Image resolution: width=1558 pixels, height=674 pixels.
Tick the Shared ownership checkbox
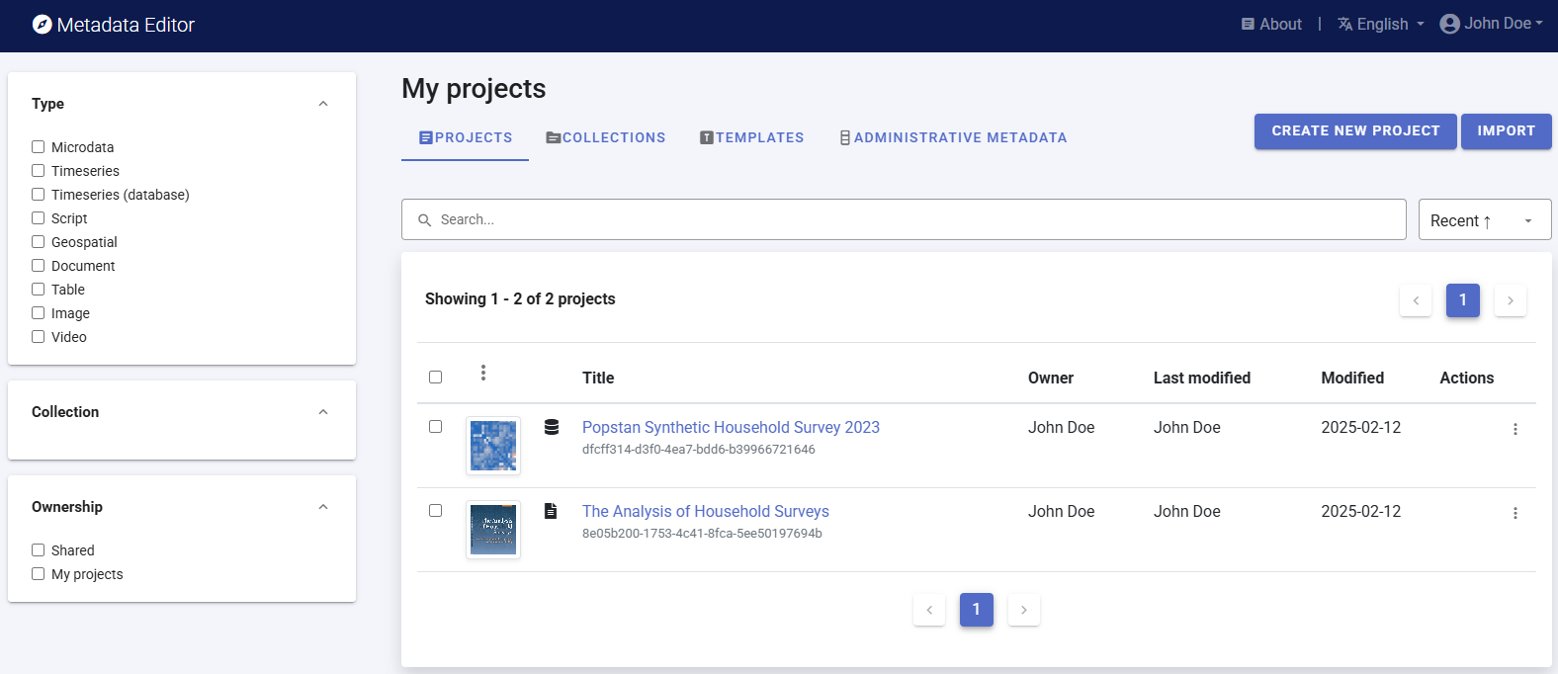click(39, 550)
